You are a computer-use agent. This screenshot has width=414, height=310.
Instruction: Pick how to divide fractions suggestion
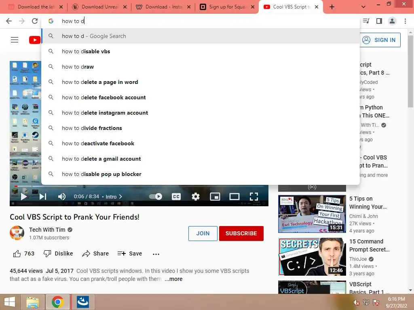click(x=201, y=128)
